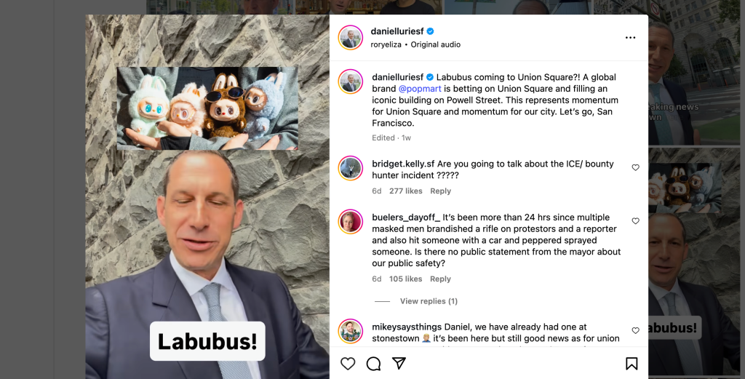View the 277 likes list

click(x=406, y=191)
